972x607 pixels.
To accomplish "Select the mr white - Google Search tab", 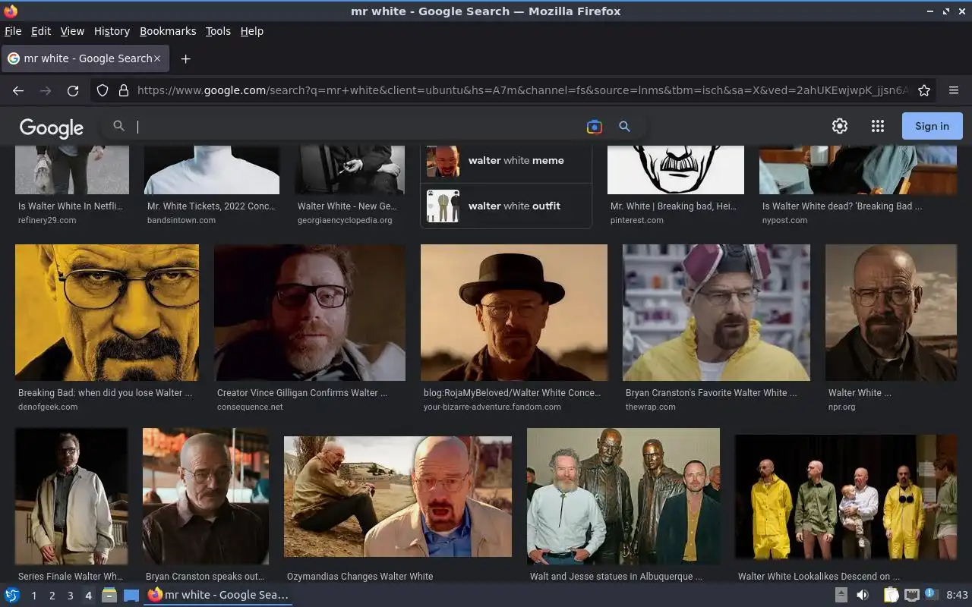I will pos(86,58).
